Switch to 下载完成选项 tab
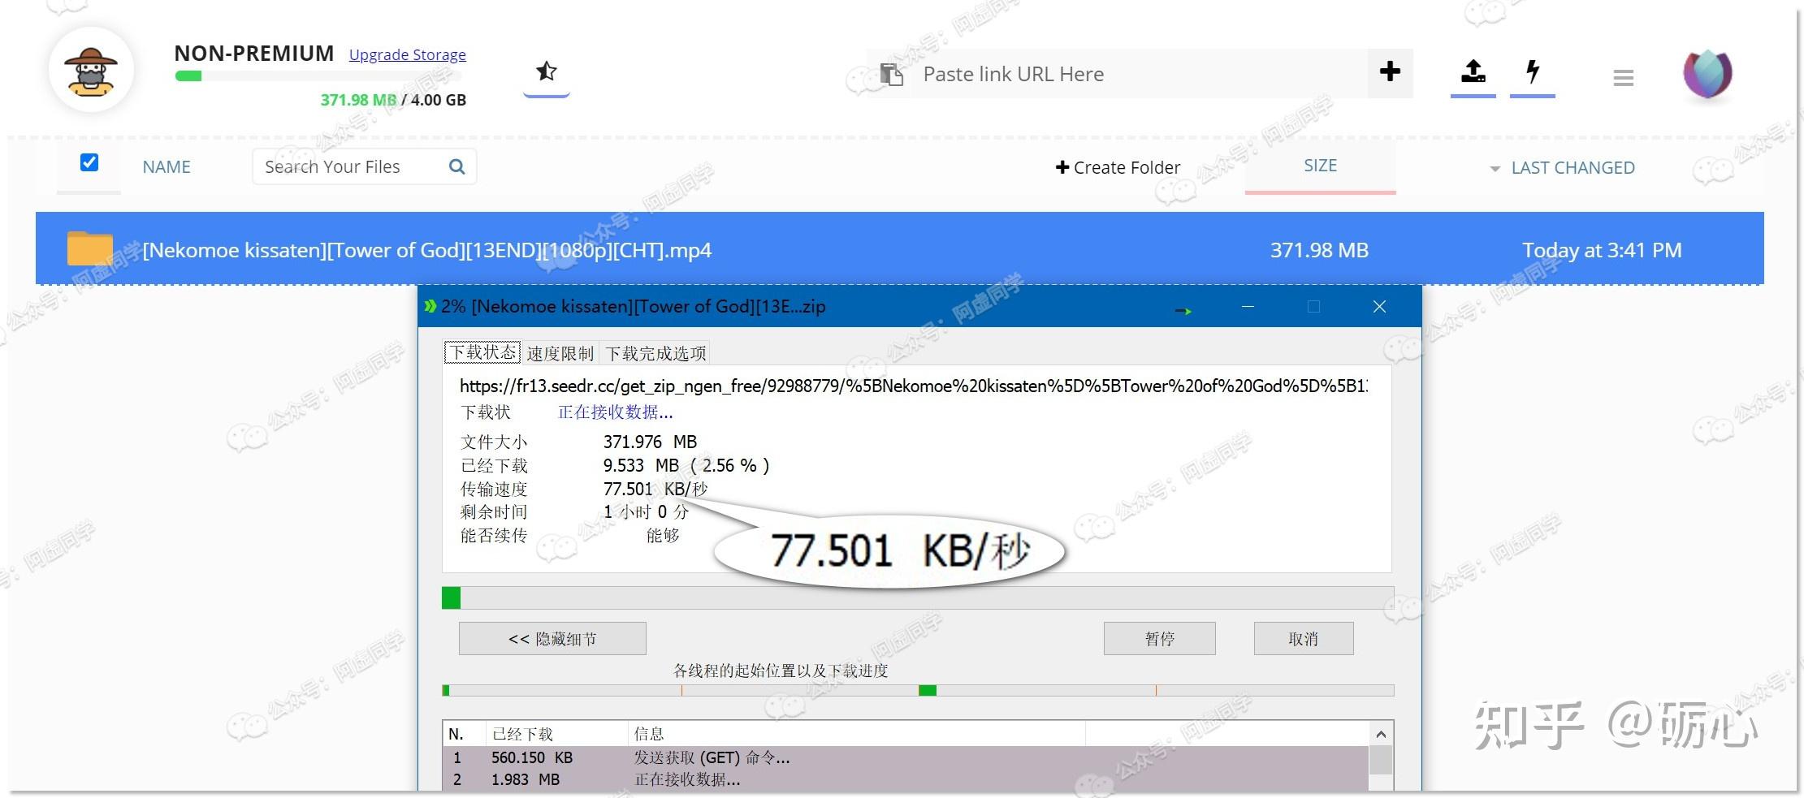Screen dimensions: 1804x798 pyautogui.click(x=655, y=353)
